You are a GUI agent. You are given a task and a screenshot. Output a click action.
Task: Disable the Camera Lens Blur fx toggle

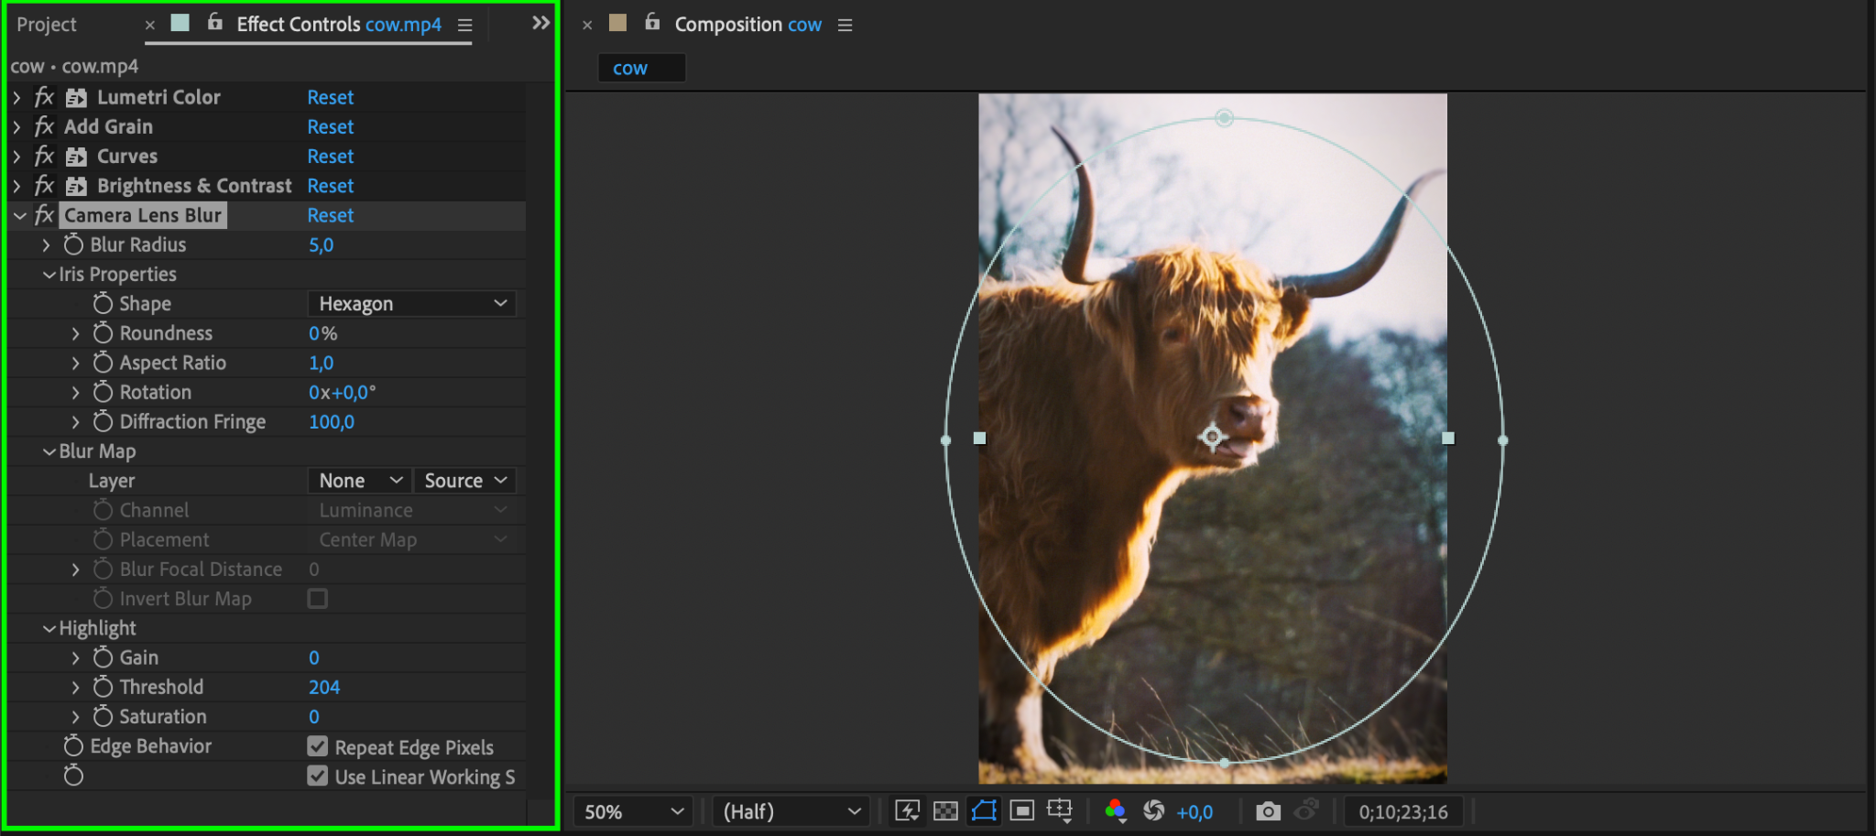44,215
